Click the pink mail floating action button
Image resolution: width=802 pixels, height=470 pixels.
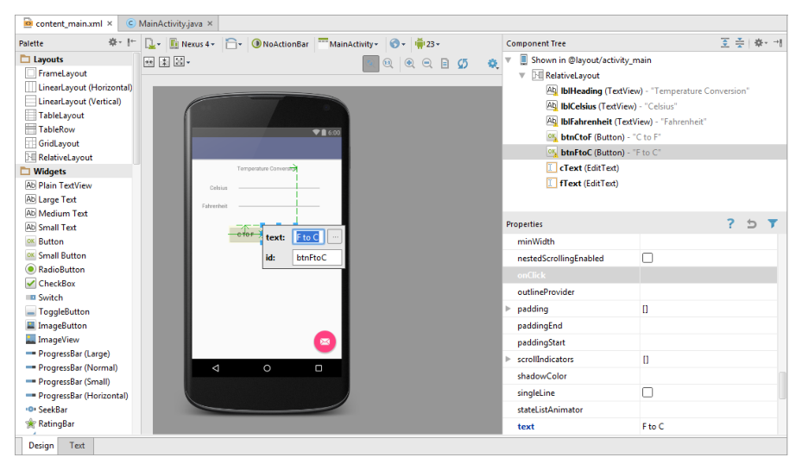pos(325,342)
